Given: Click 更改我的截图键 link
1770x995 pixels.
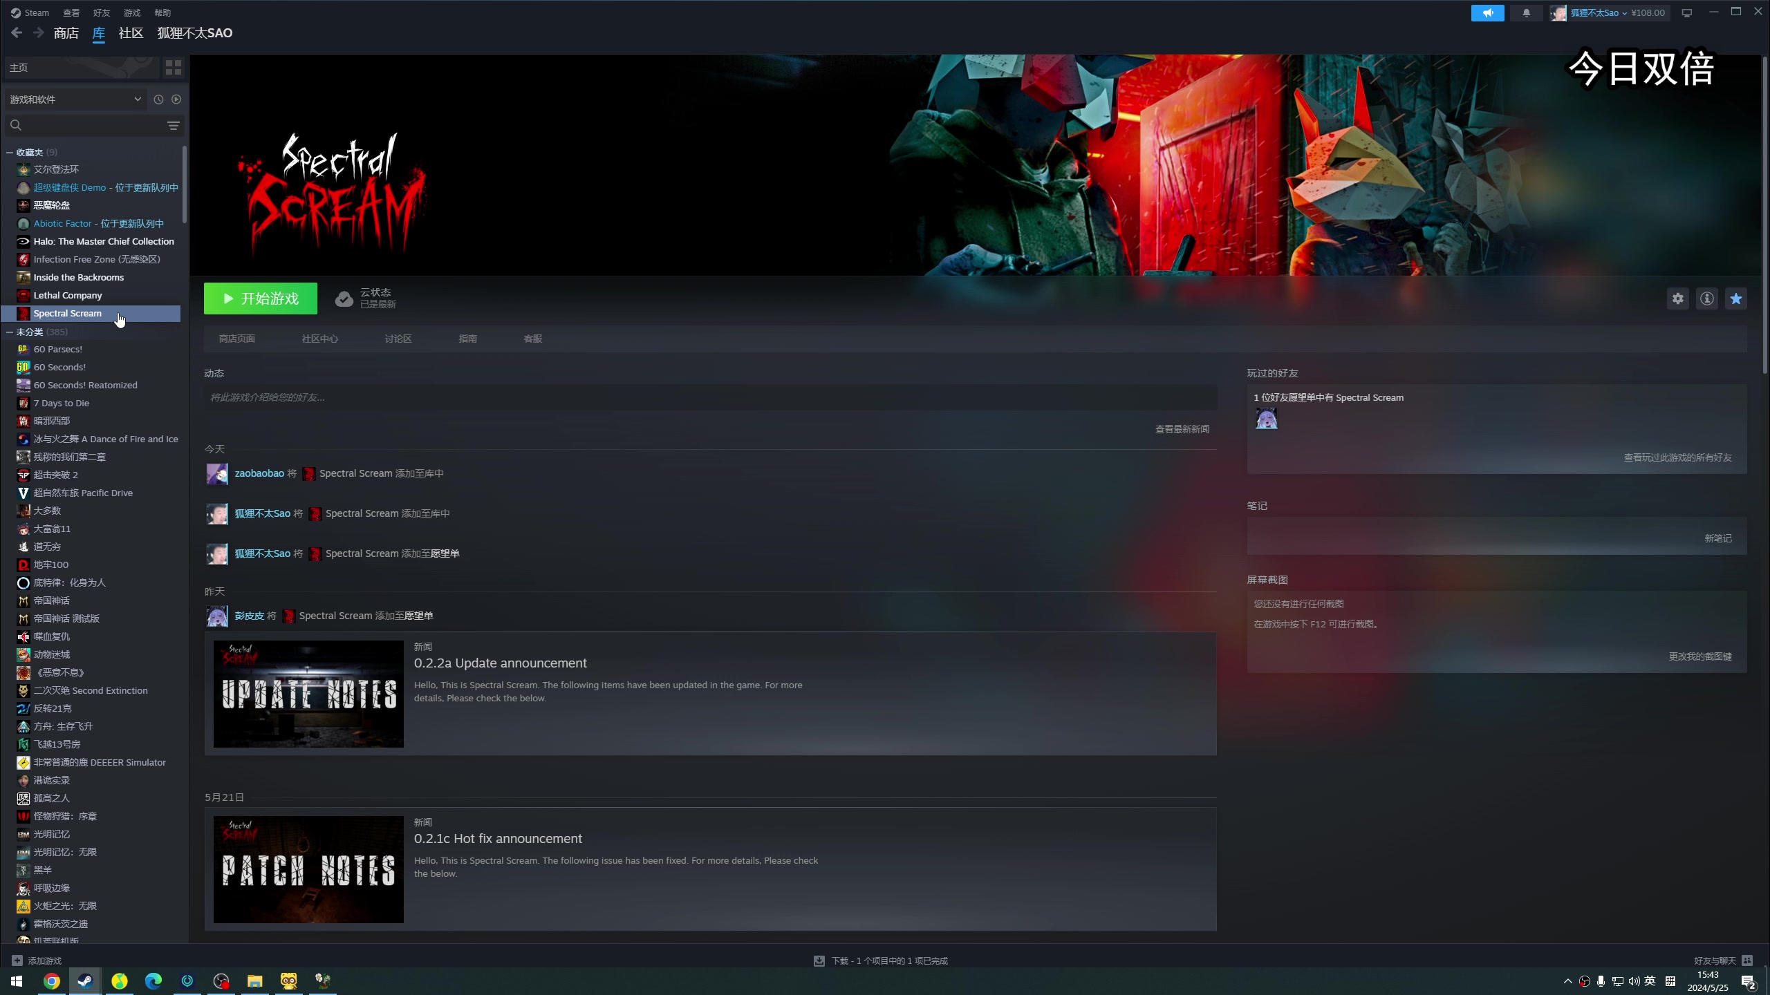Looking at the screenshot, I should point(1700,656).
